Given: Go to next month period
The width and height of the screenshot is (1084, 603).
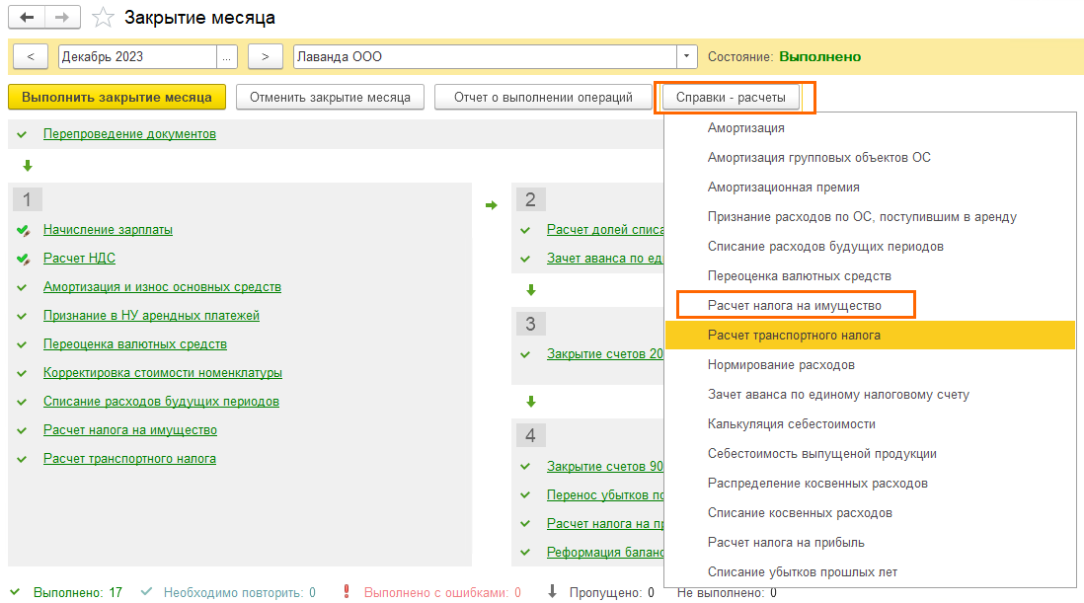Looking at the screenshot, I should click(x=266, y=56).
